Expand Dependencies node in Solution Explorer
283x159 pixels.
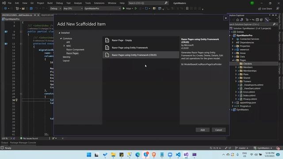click(x=233, y=42)
